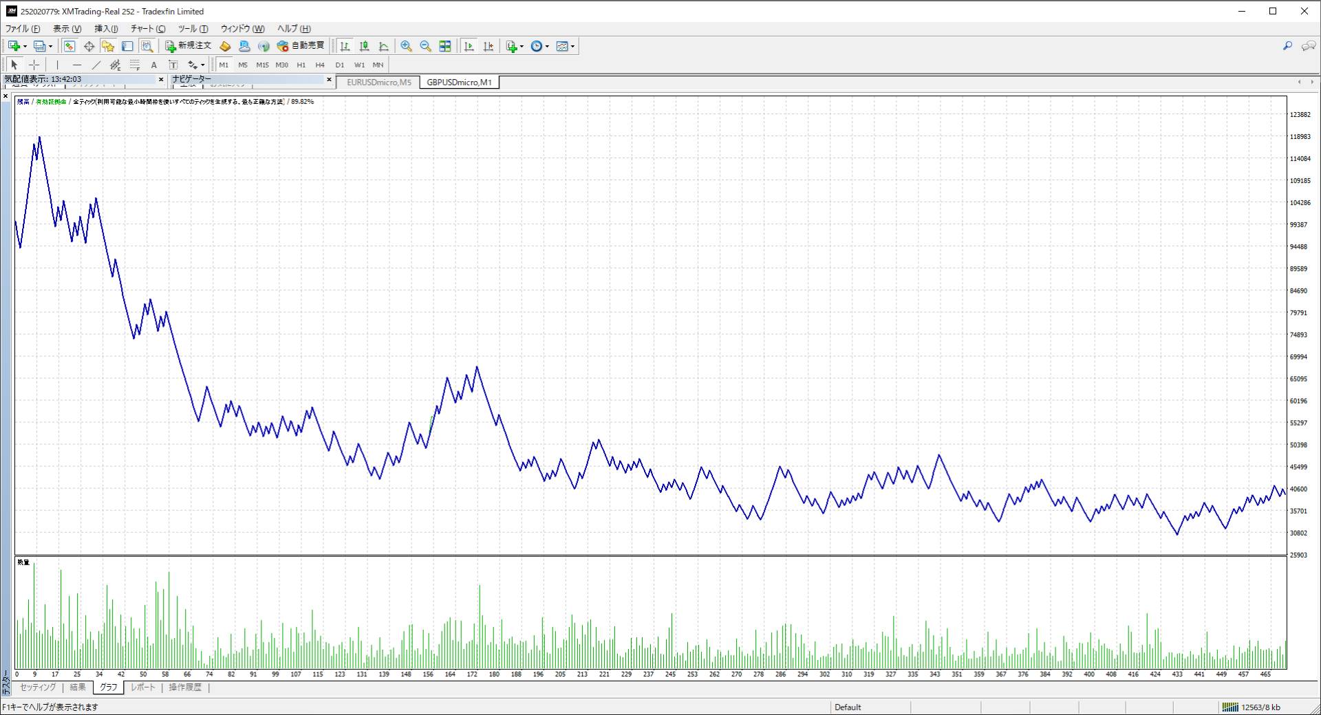The height and width of the screenshot is (715, 1321).
Task: Select the equidistant channel tool
Action: click(x=115, y=65)
